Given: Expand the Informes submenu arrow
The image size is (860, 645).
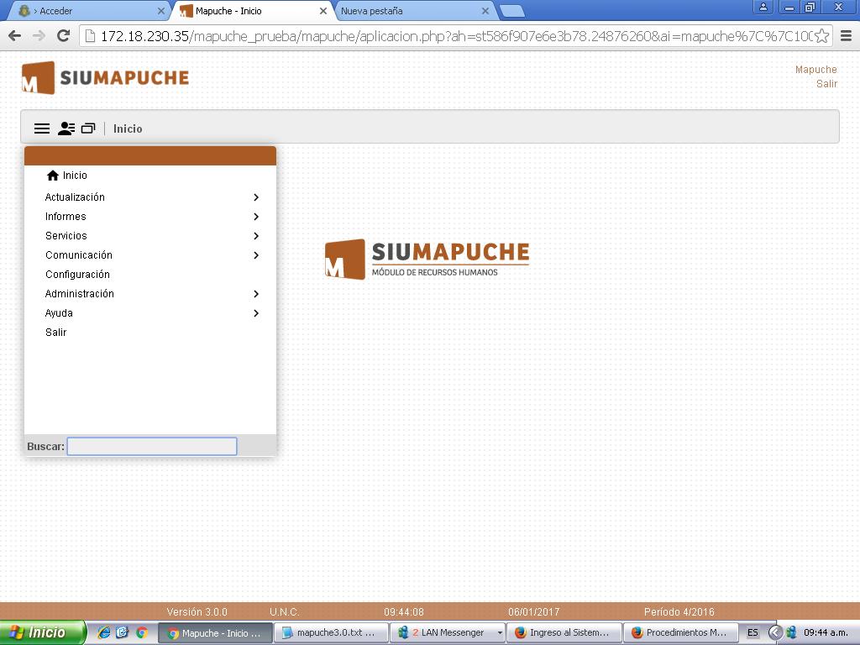Looking at the screenshot, I should click(x=255, y=217).
